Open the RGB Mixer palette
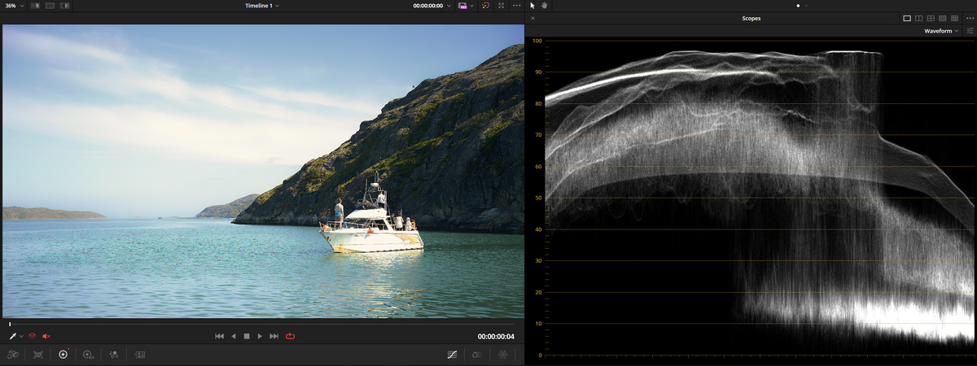This screenshot has width=977, height=366. click(114, 355)
